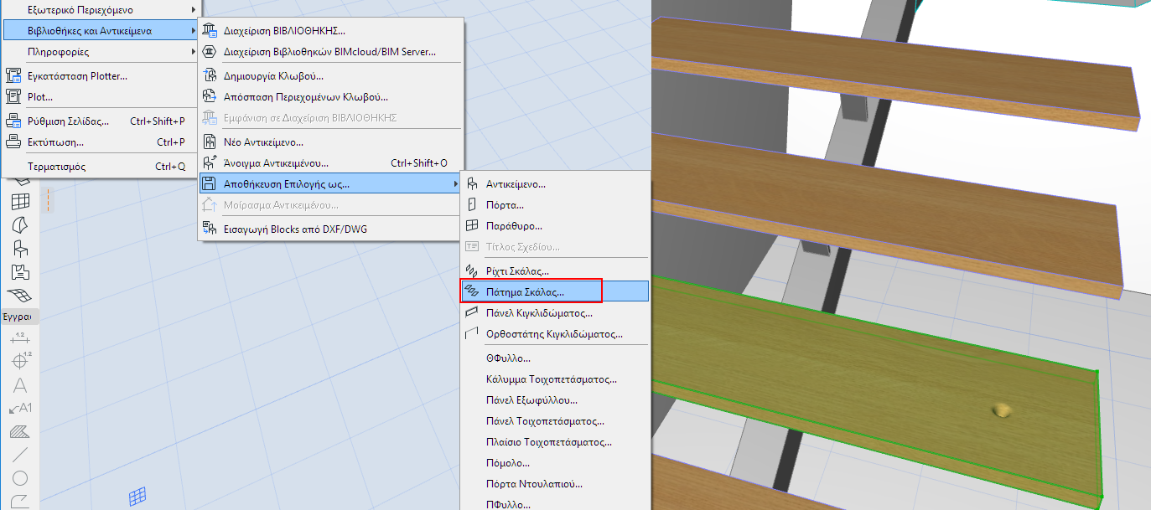The height and width of the screenshot is (510, 1151).
Task: Select the Fill hatch tool in toolbox
Action: coord(20,432)
